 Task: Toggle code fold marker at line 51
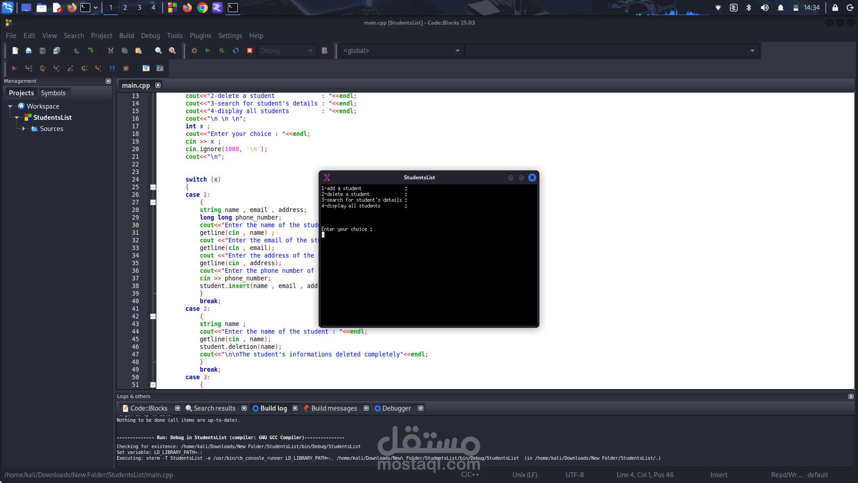[153, 385]
